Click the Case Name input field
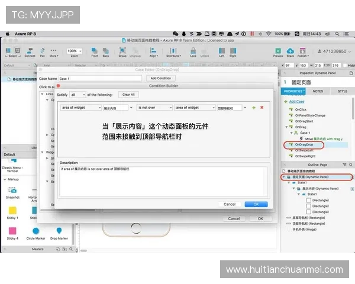Viewport: 355px width, 284px height. tap(101, 79)
